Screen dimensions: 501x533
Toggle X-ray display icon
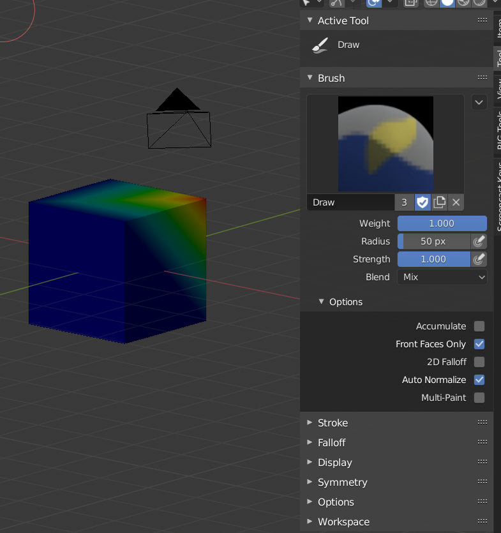click(x=410, y=3)
